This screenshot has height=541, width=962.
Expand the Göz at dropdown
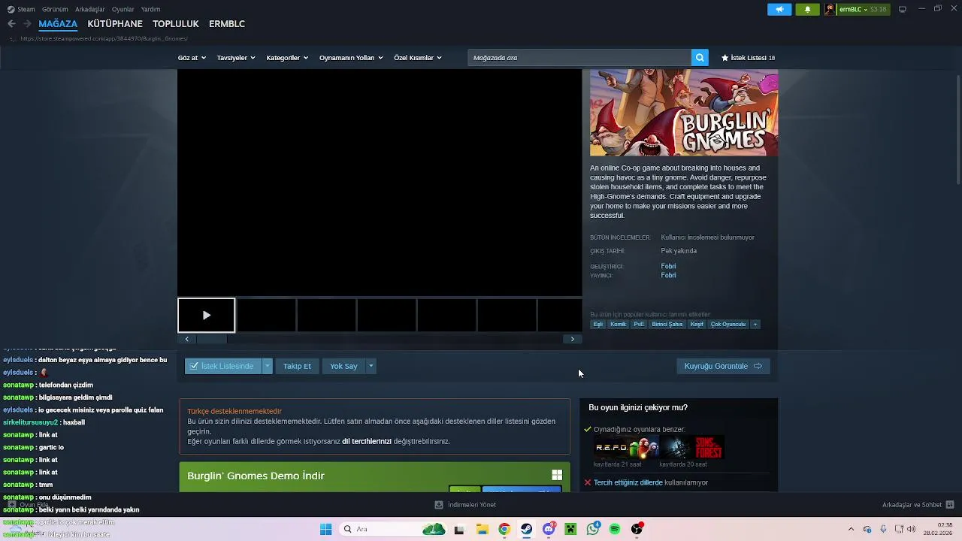pos(191,58)
